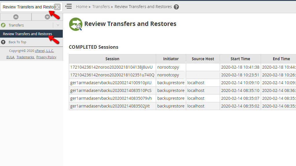Click Review Transfers and Restores breadcrumb
296x166 pixels.
click(143, 7)
